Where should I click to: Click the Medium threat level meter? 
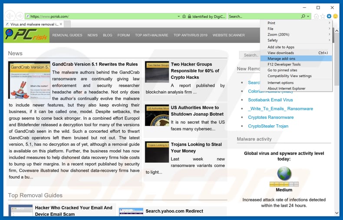coord(284,184)
